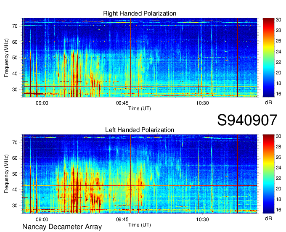
Task: Click the 'Left Handed Polarization' plot title
Action: (140, 130)
